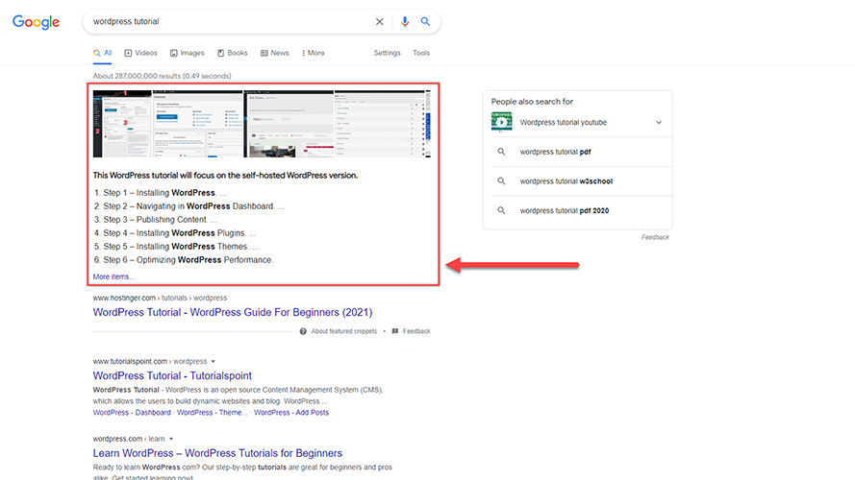This screenshot has width=855, height=480.
Task: Click the www.hostinger.com breadcrumb URL
Action: click(160, 298)
